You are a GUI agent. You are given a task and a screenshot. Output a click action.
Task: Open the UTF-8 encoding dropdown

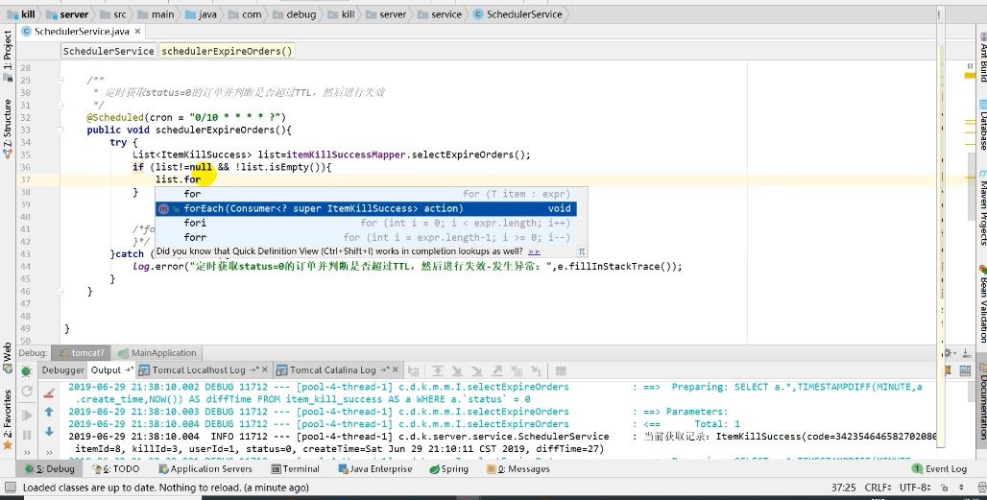click(x=915, y=488)
